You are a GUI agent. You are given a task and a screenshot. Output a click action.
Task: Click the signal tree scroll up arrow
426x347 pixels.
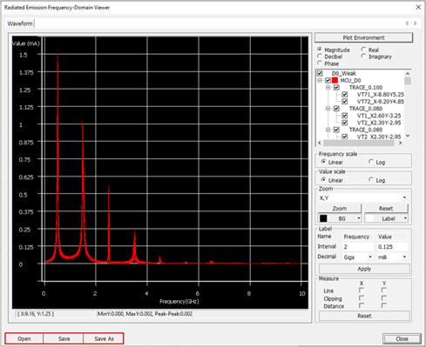tap(408, 74)
